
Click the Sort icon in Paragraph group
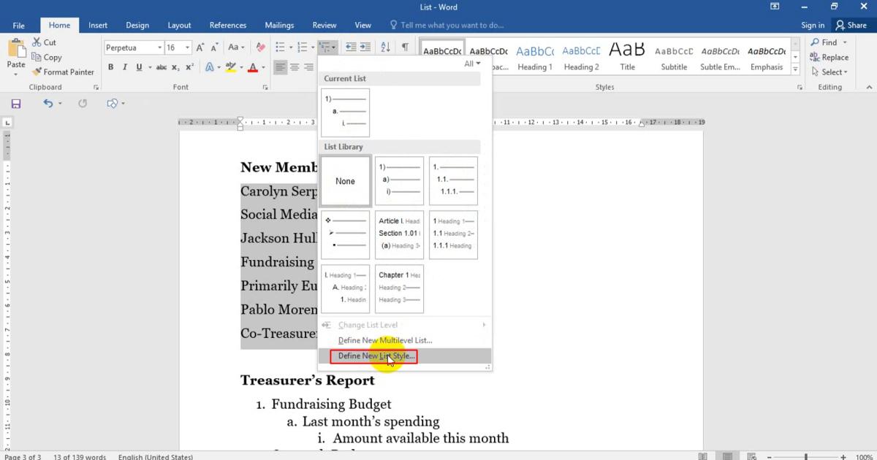click(x=385, y=47)
